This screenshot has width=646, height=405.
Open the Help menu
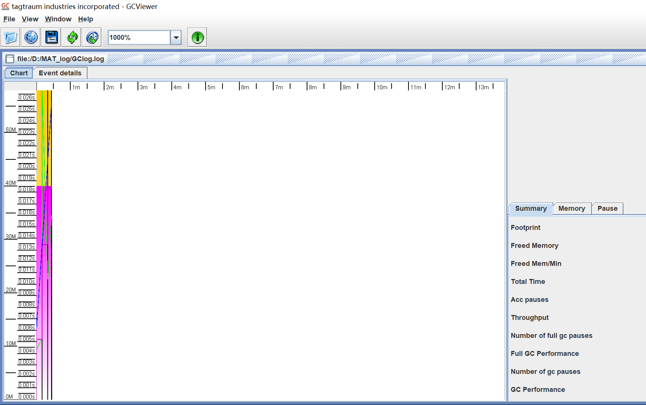[86, 19]
